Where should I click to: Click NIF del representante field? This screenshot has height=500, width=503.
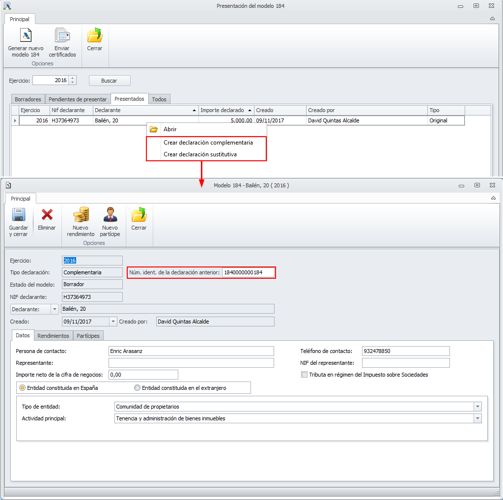[406, 363]
